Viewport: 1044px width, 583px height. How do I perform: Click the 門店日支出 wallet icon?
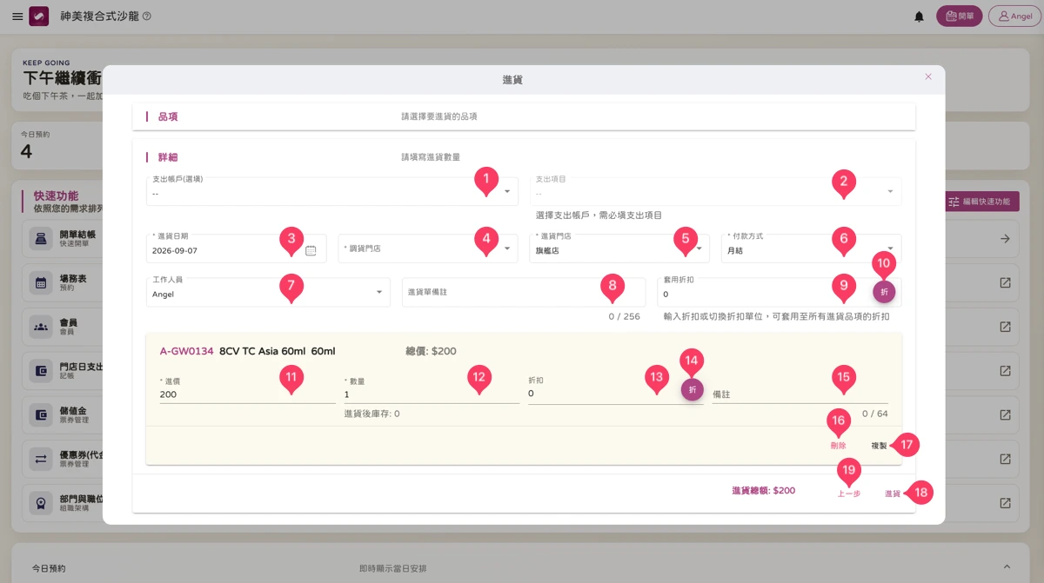tap(41, 371)
